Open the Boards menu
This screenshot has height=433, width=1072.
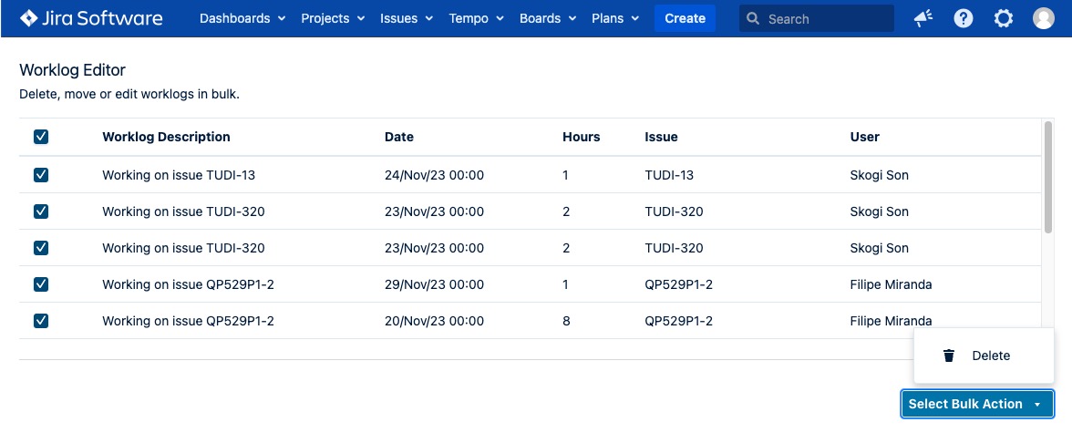click(548, 18)
